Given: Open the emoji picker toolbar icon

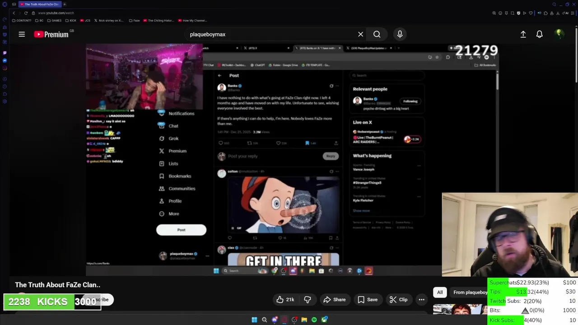Looking at the screenshot, I should coord(500,13).
